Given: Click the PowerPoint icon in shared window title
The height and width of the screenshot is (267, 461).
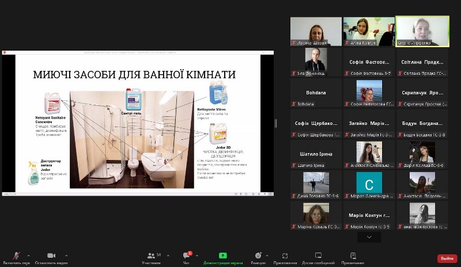Looking at the screenshot, I should click(5, 52).
